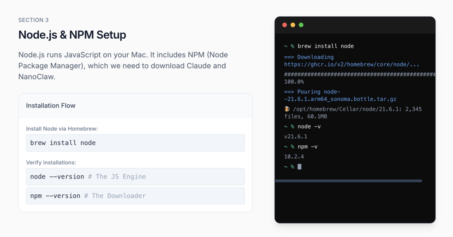The width and height of the screenshot is (453, 237).
Task: Click the red close dot on terminal
Action: tap(284, 25)
